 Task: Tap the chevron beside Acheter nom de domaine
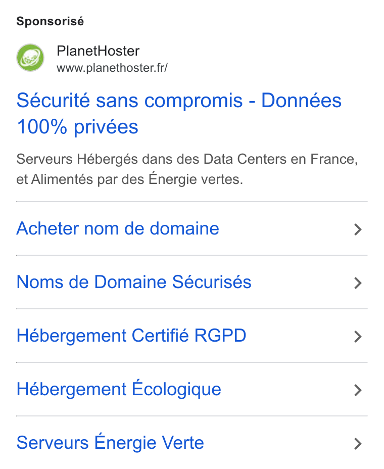click(358, 229)
